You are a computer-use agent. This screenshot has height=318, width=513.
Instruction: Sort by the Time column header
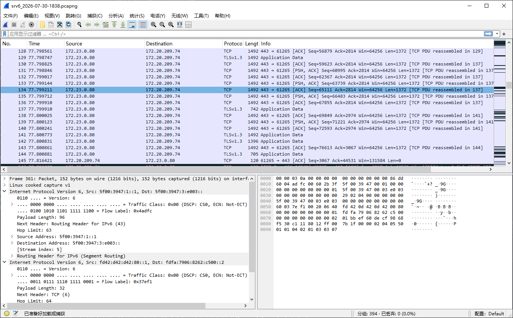[x=45, y=44]
